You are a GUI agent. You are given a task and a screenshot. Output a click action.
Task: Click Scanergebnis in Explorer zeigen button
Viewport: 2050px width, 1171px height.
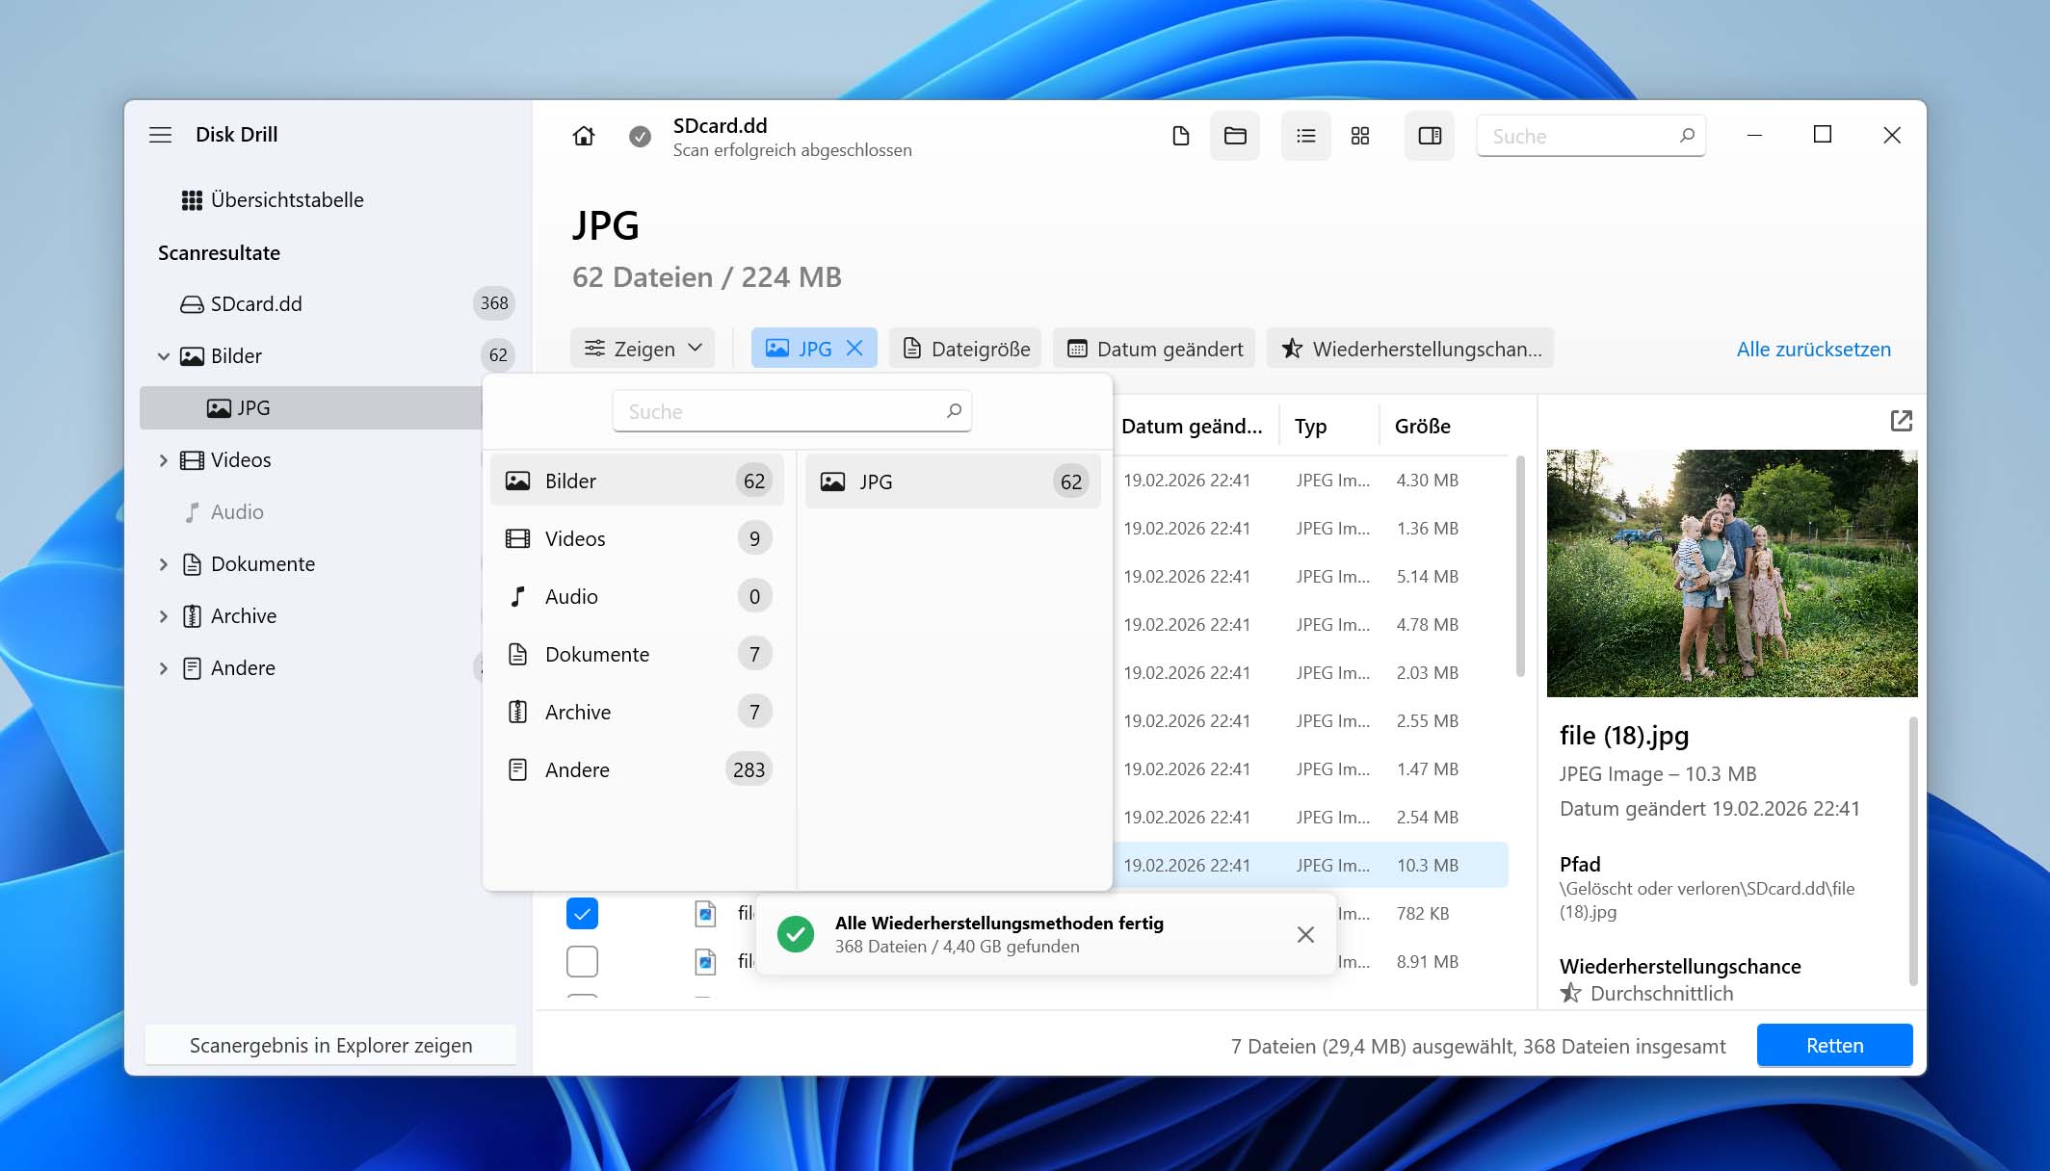(330, 1045)
